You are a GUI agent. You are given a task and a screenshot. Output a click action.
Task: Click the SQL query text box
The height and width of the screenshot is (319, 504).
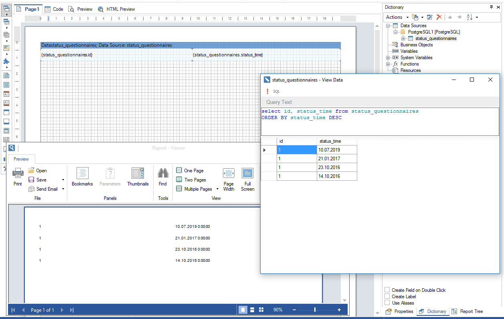click(380, 122)
